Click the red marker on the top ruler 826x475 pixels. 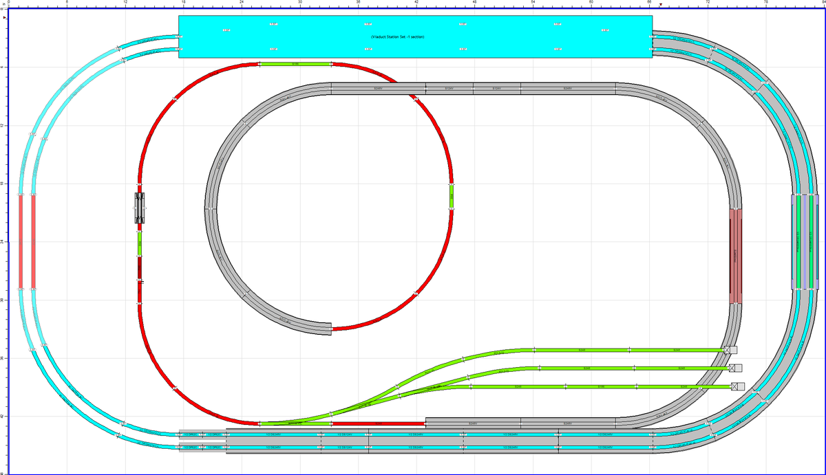660,5
